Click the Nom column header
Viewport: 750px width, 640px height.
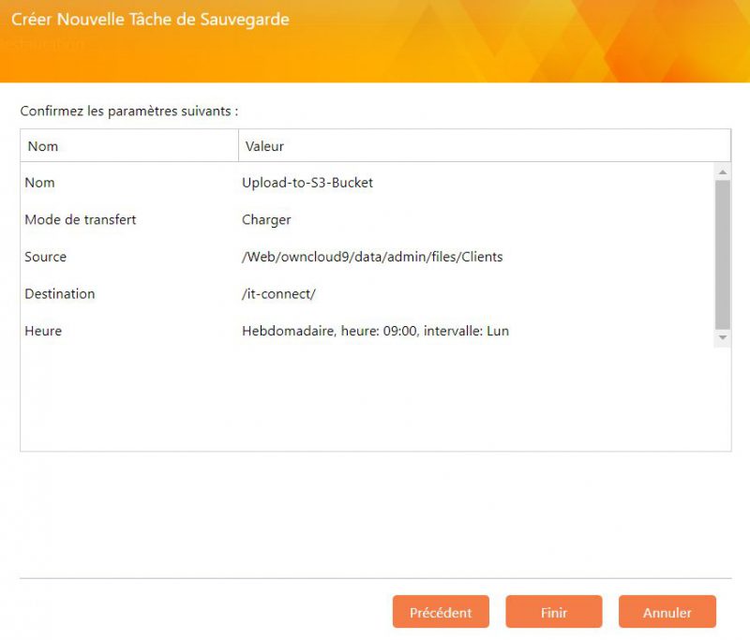(x=43, y=146)
